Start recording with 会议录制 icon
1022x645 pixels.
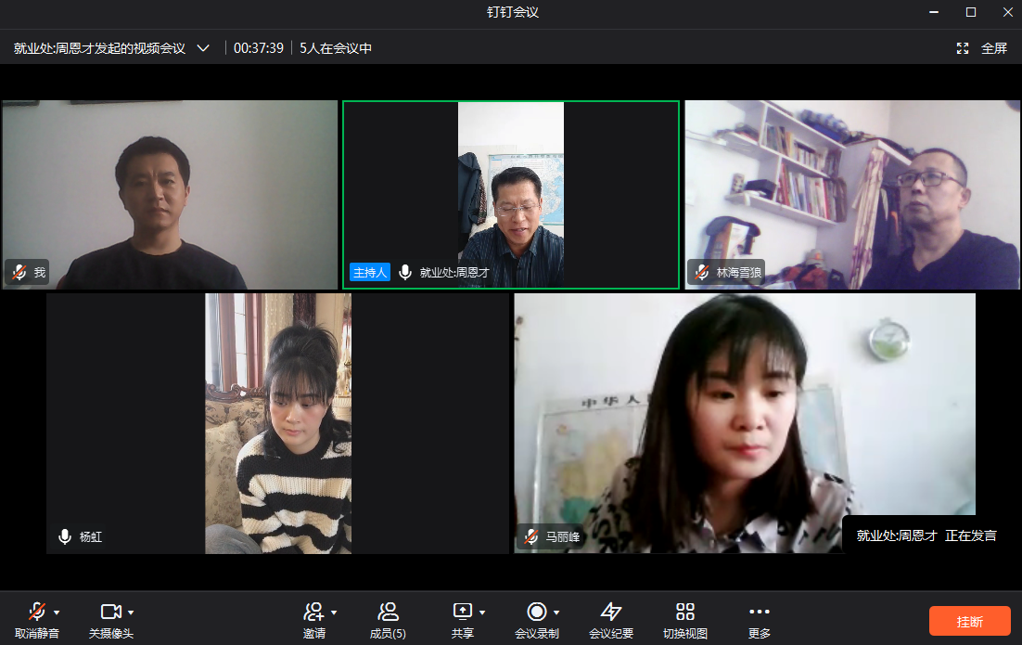[536, 612]
